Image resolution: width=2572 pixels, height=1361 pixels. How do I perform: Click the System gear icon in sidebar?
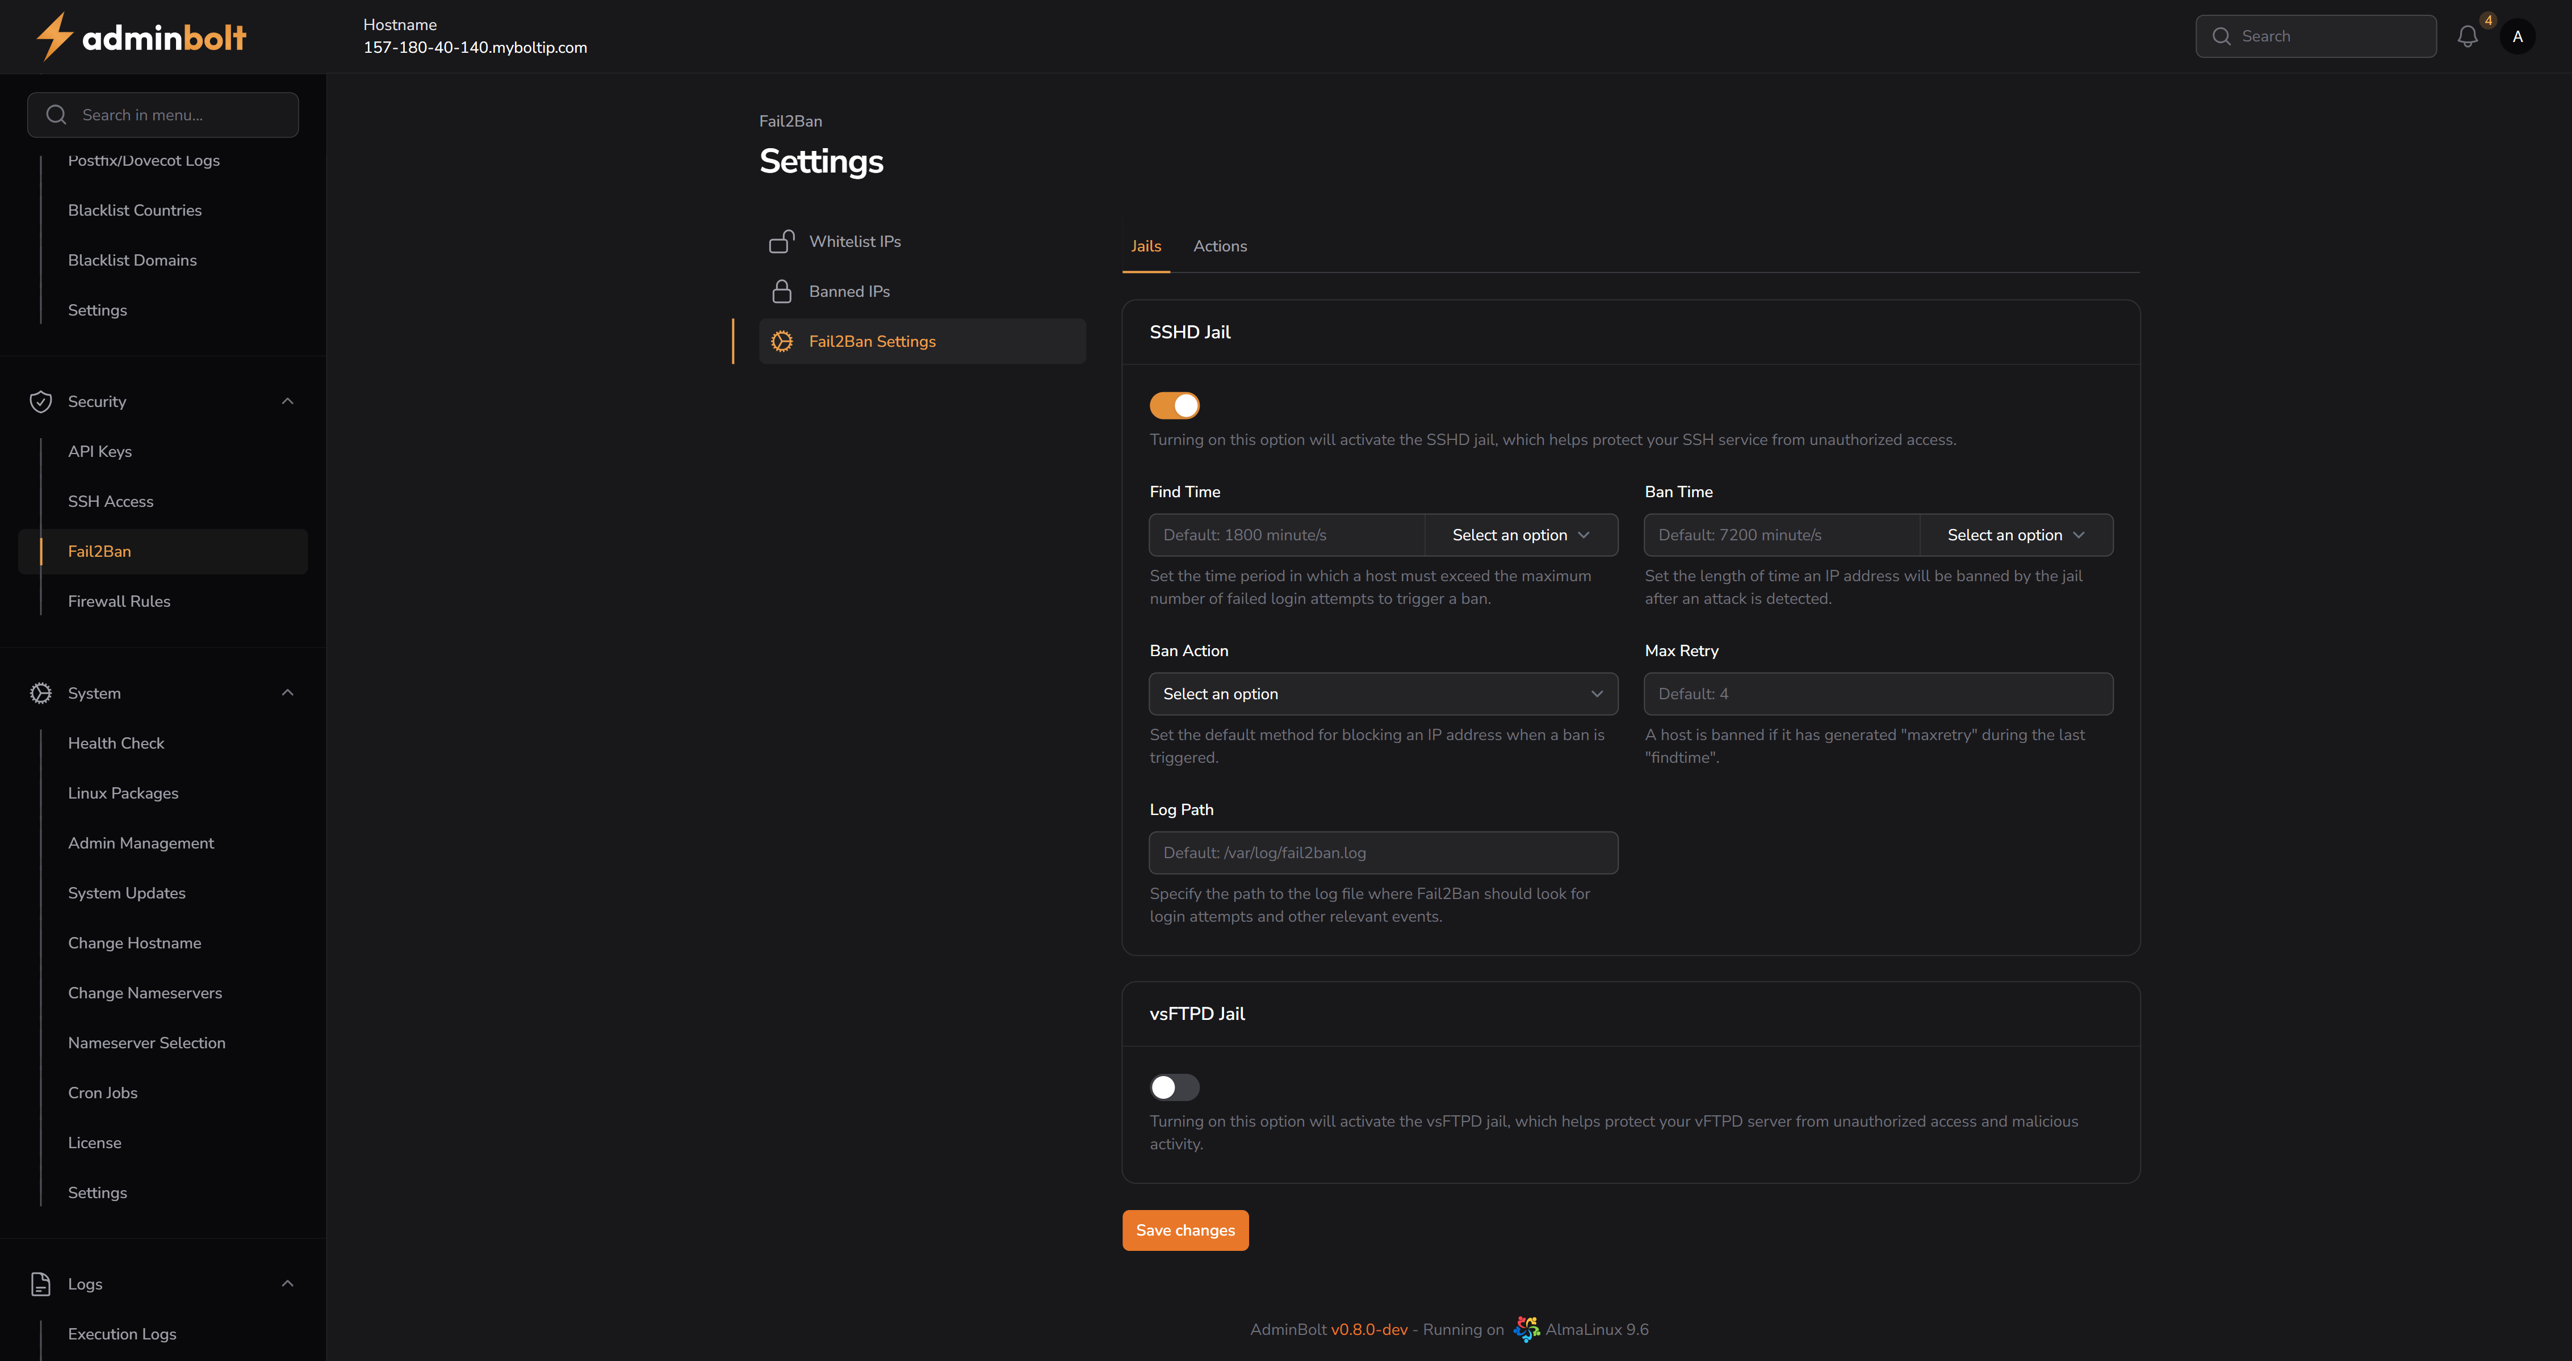pos(41,692)
